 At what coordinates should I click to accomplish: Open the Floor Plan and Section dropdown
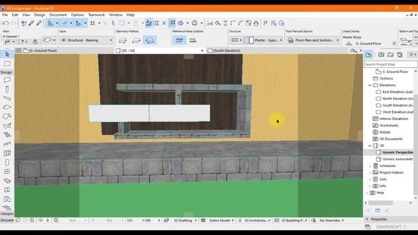pos(313,40)
